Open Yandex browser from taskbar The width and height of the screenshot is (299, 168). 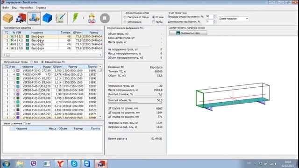pyautogui.click(x=60, y=164)
